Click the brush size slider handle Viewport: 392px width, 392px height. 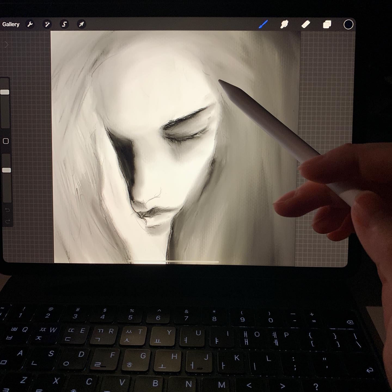point(5,92)
